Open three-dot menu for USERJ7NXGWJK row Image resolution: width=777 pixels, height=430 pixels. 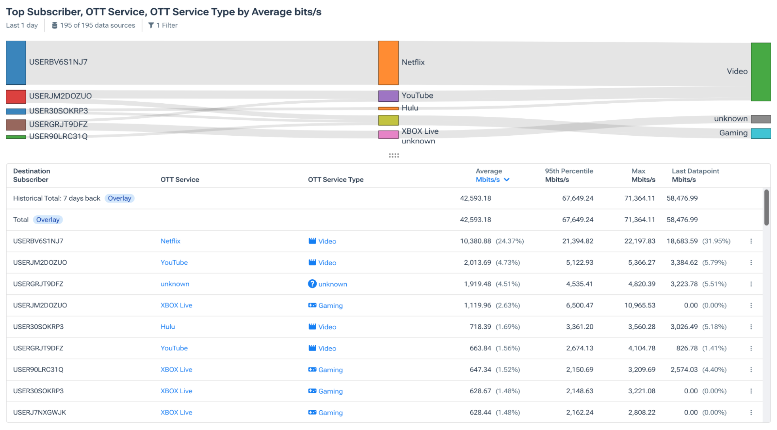pyautogui.click(x=751, y=412)
